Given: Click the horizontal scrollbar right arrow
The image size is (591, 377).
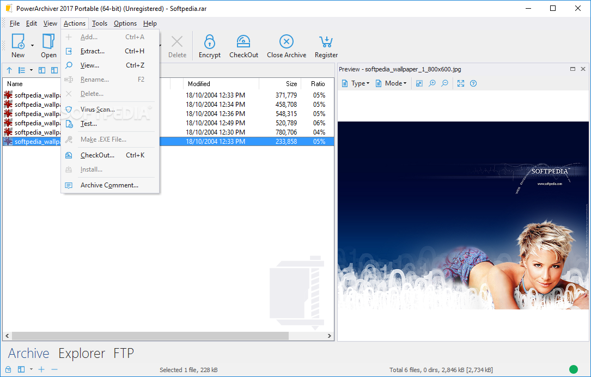Looking at the screenshot, I should point(330,336).
